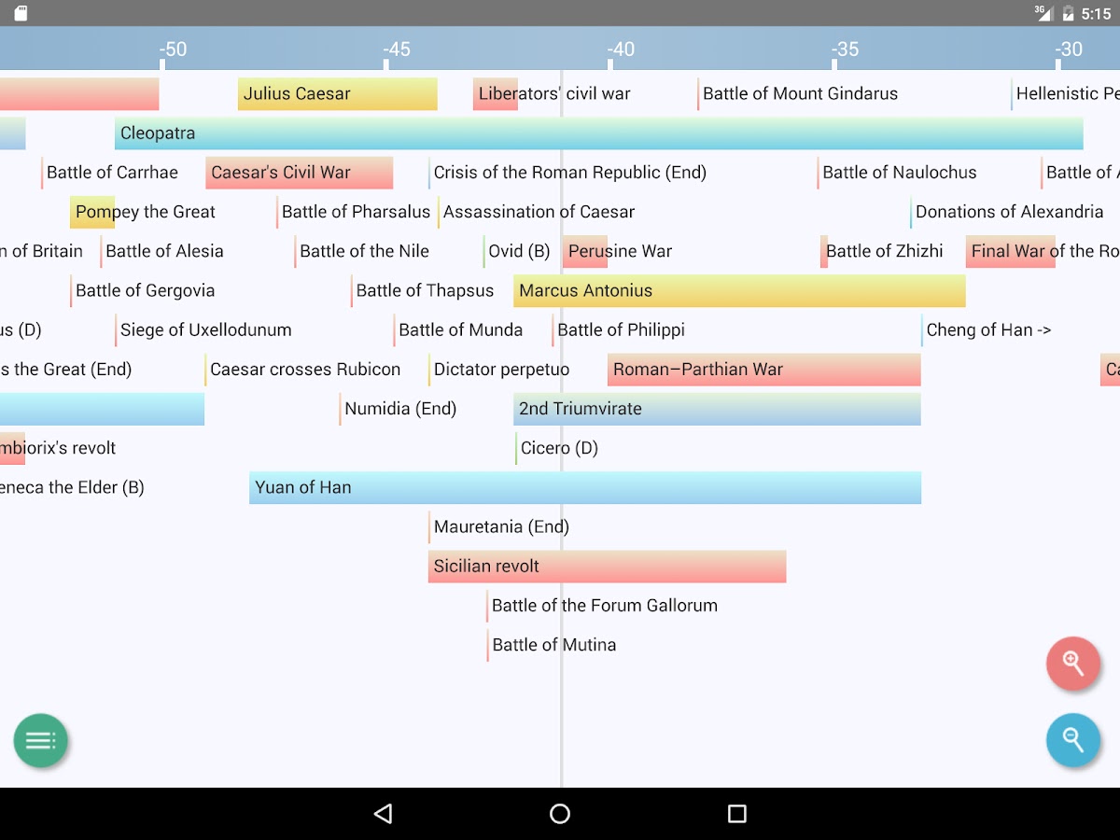Tap the red zoom in button
Viewport: 1120px width, 840px height.
tap(1072, 664)
